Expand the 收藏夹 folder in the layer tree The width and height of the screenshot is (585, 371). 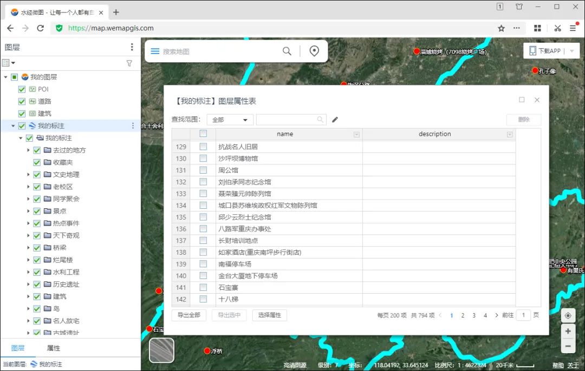tap(30, 162)
